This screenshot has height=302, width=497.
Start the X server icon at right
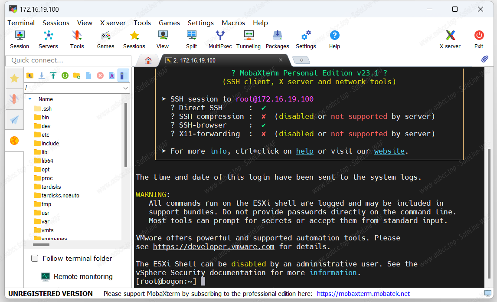(450, 39)
